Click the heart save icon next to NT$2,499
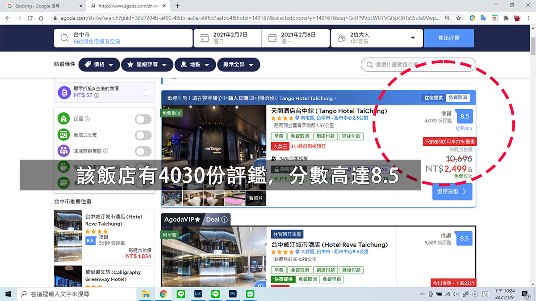The height and width of the screenshot is (301, 536). pos(471,169)
